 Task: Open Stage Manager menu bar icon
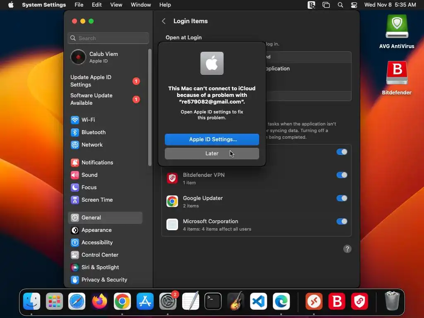point(326,5)
